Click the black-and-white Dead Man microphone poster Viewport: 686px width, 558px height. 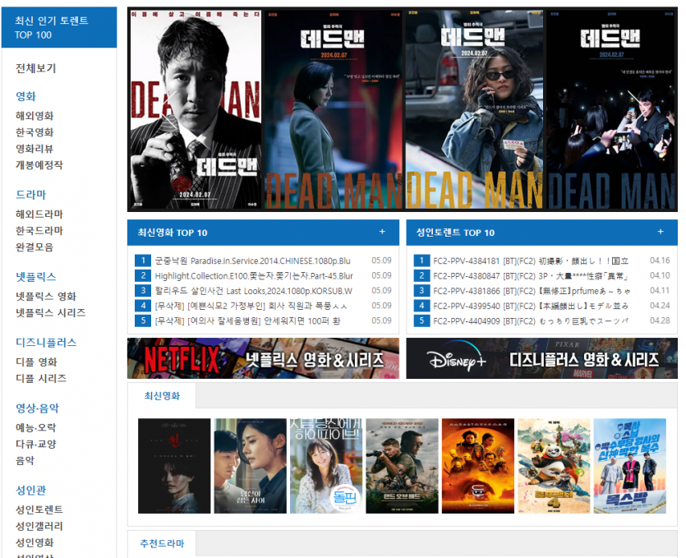[195, 110]
